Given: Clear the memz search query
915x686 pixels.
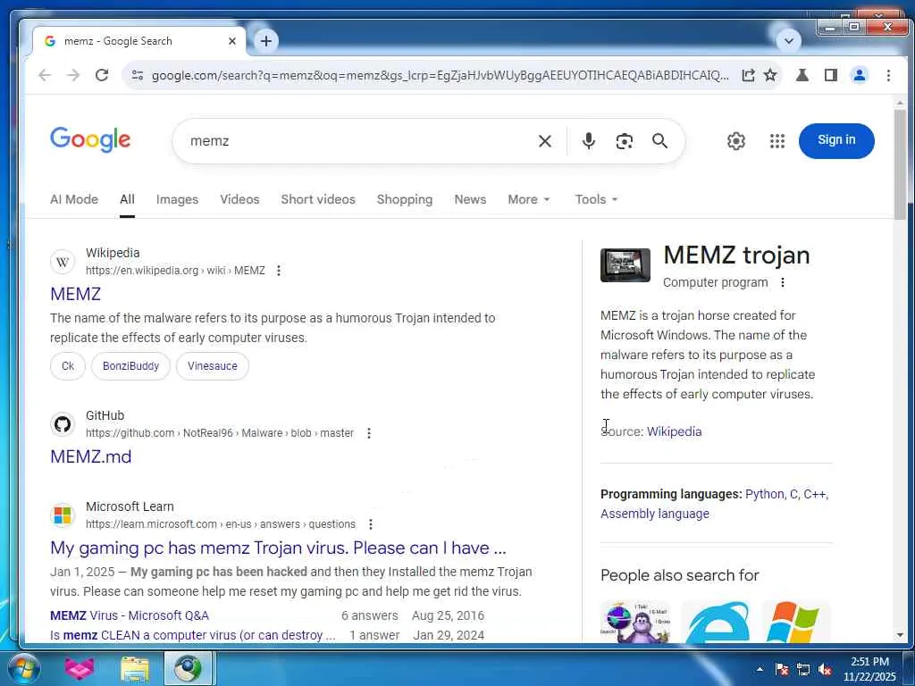Looking at the screenshot, I should [544, 141].
